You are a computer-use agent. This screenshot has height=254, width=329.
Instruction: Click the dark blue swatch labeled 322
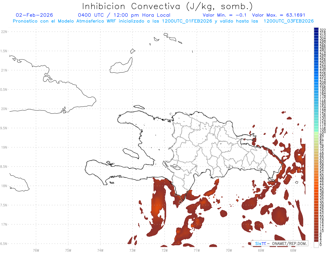[316, 29]
